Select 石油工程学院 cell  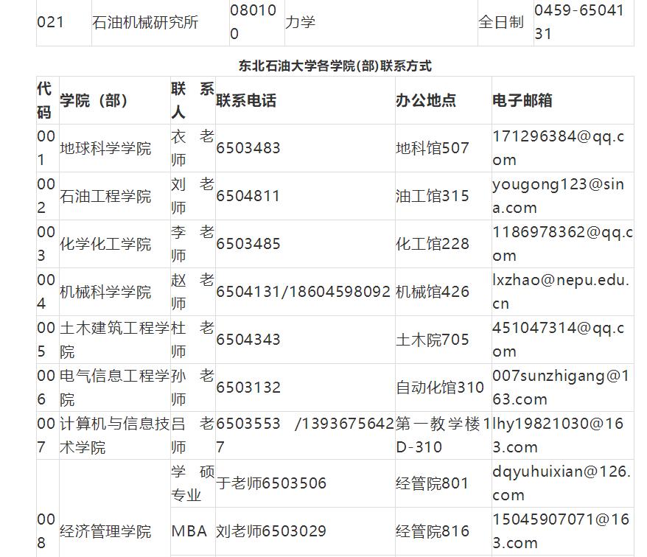(x=105, y=196)
